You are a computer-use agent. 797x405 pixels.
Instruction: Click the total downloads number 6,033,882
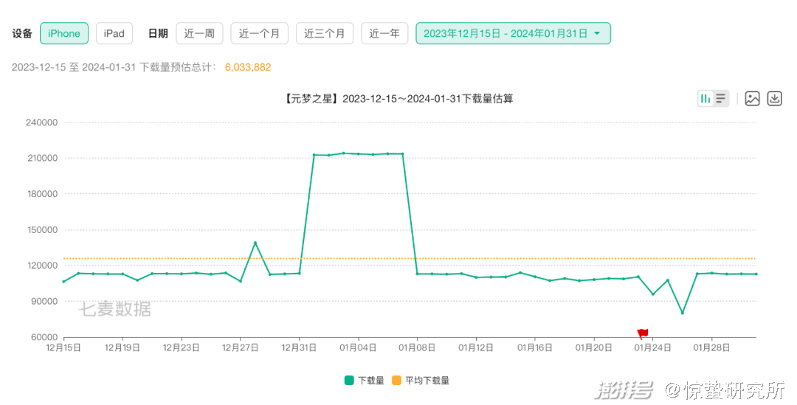point(248,67)
